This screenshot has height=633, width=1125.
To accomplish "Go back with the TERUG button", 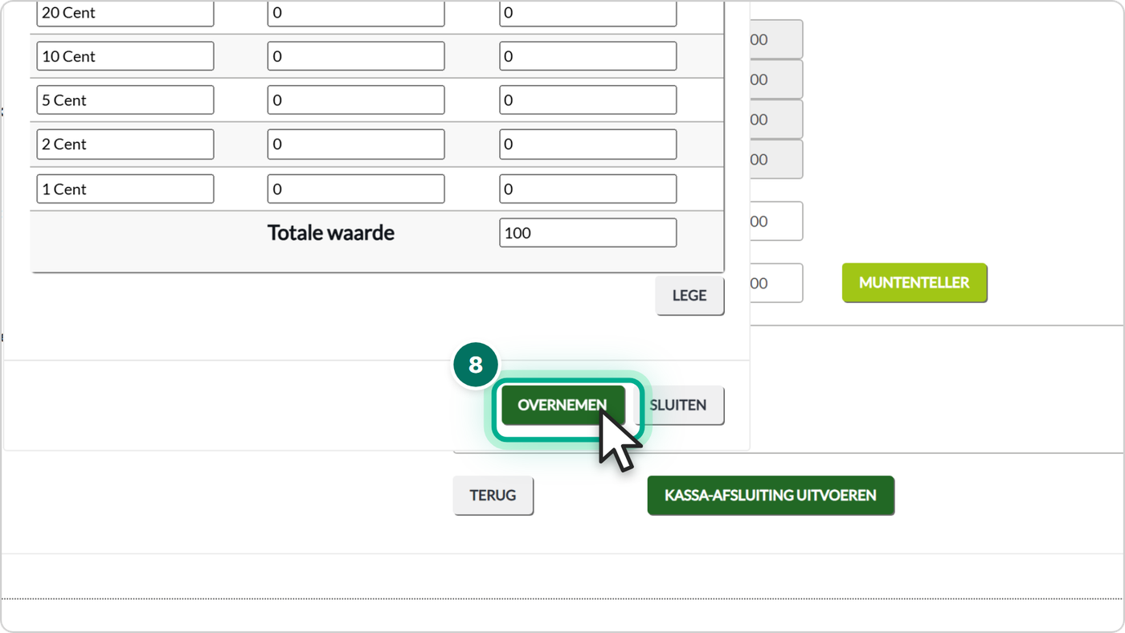I will pyautogui.click(x=493, y=495).
